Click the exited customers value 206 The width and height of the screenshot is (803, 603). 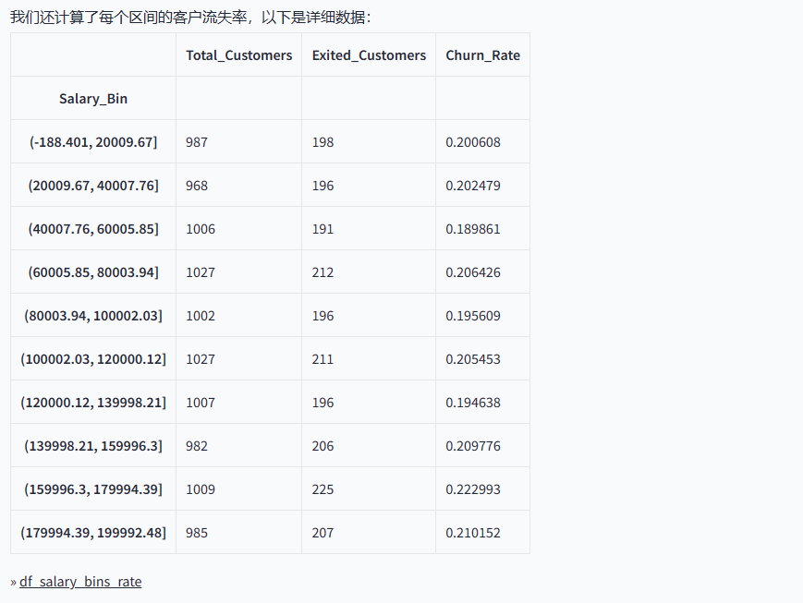[x=322, y=446]
